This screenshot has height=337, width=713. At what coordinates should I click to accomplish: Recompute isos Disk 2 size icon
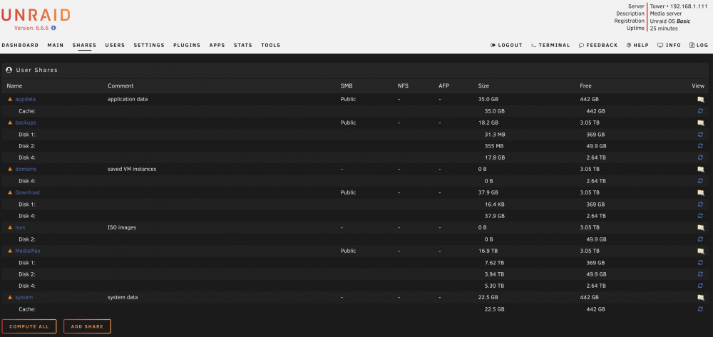(700, 239)
